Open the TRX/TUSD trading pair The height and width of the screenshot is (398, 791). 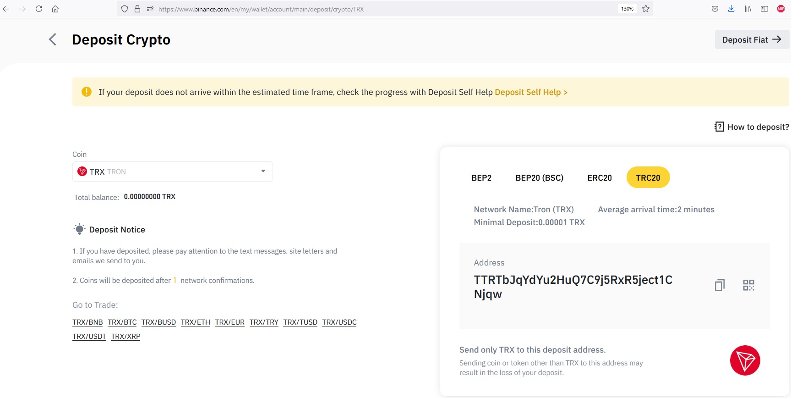pyautogui.click(x=300, y=322)
